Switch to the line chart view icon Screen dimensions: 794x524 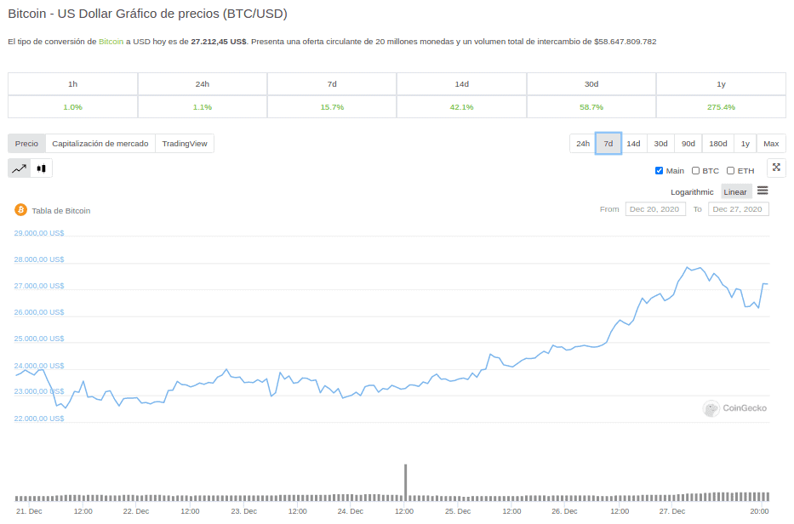coord(20,168)
